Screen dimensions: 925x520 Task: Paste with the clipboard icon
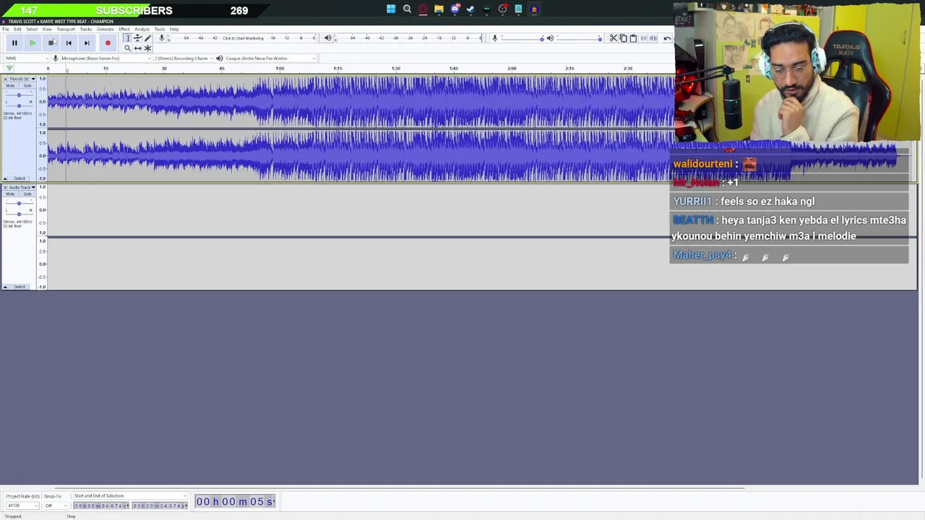coord(633,38)
